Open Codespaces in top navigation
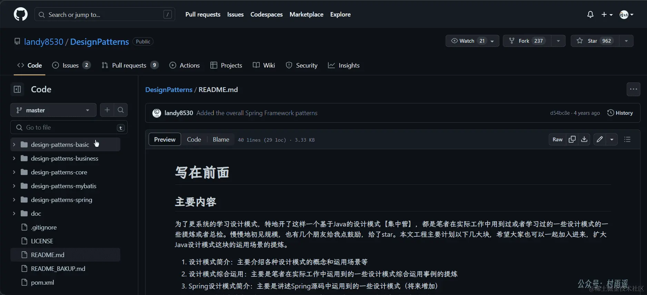Screen dimensions: 647x295 coord(267,14)
